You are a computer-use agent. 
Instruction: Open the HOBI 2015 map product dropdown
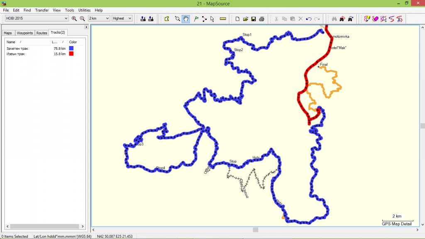(x=37, y=18)
